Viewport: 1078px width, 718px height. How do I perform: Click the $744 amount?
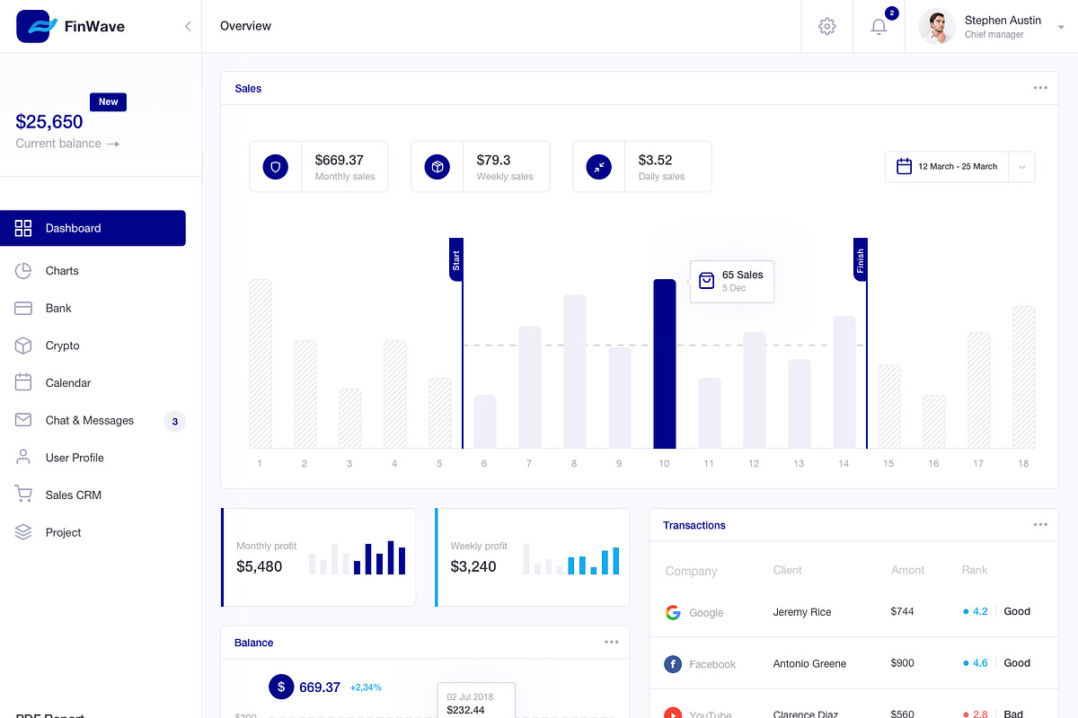(902, 611)
